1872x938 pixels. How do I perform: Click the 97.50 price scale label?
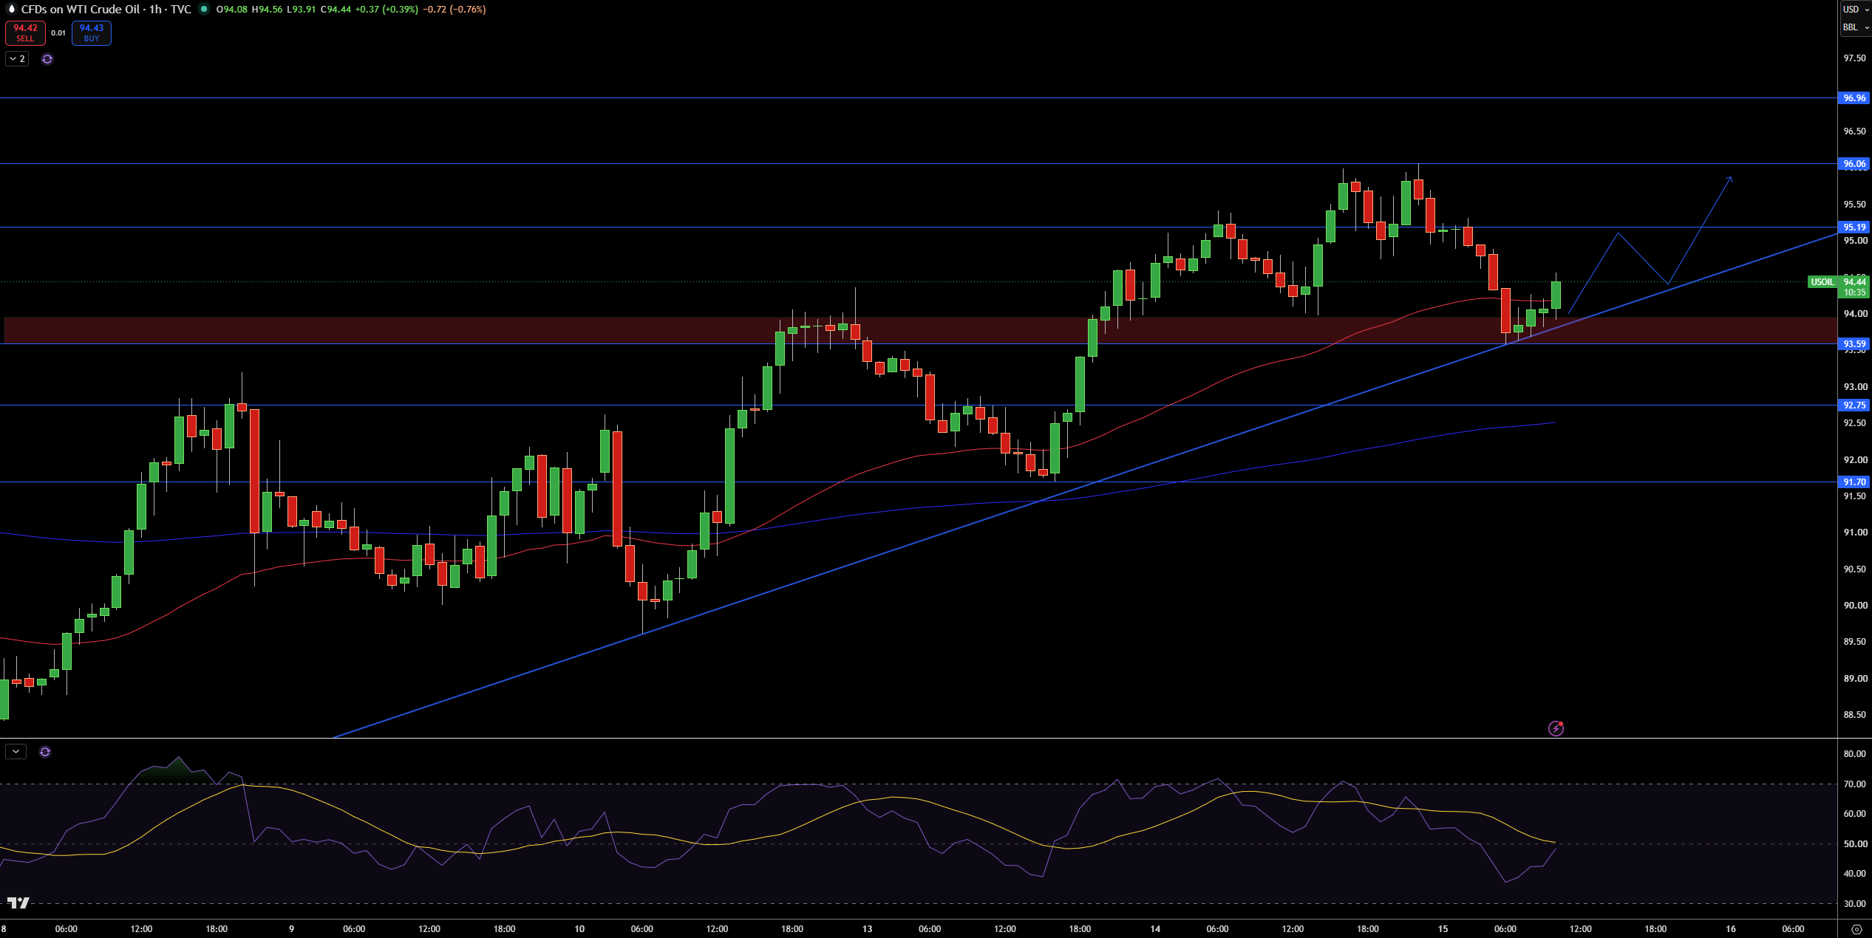point(1854,58)
